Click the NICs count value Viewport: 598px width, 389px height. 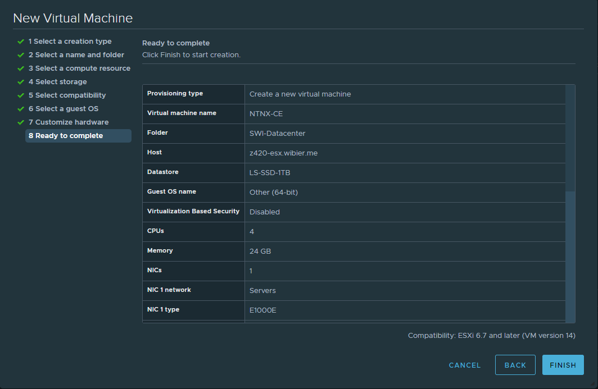tap(251, 271)
